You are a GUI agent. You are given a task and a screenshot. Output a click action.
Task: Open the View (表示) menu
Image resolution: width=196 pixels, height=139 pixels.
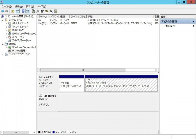[30, 6]
